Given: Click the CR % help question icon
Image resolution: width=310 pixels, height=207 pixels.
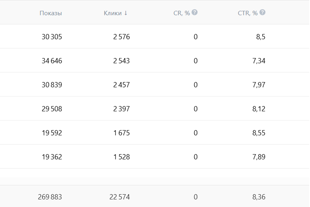Looking at the screenshot, I should coord(195,12).
